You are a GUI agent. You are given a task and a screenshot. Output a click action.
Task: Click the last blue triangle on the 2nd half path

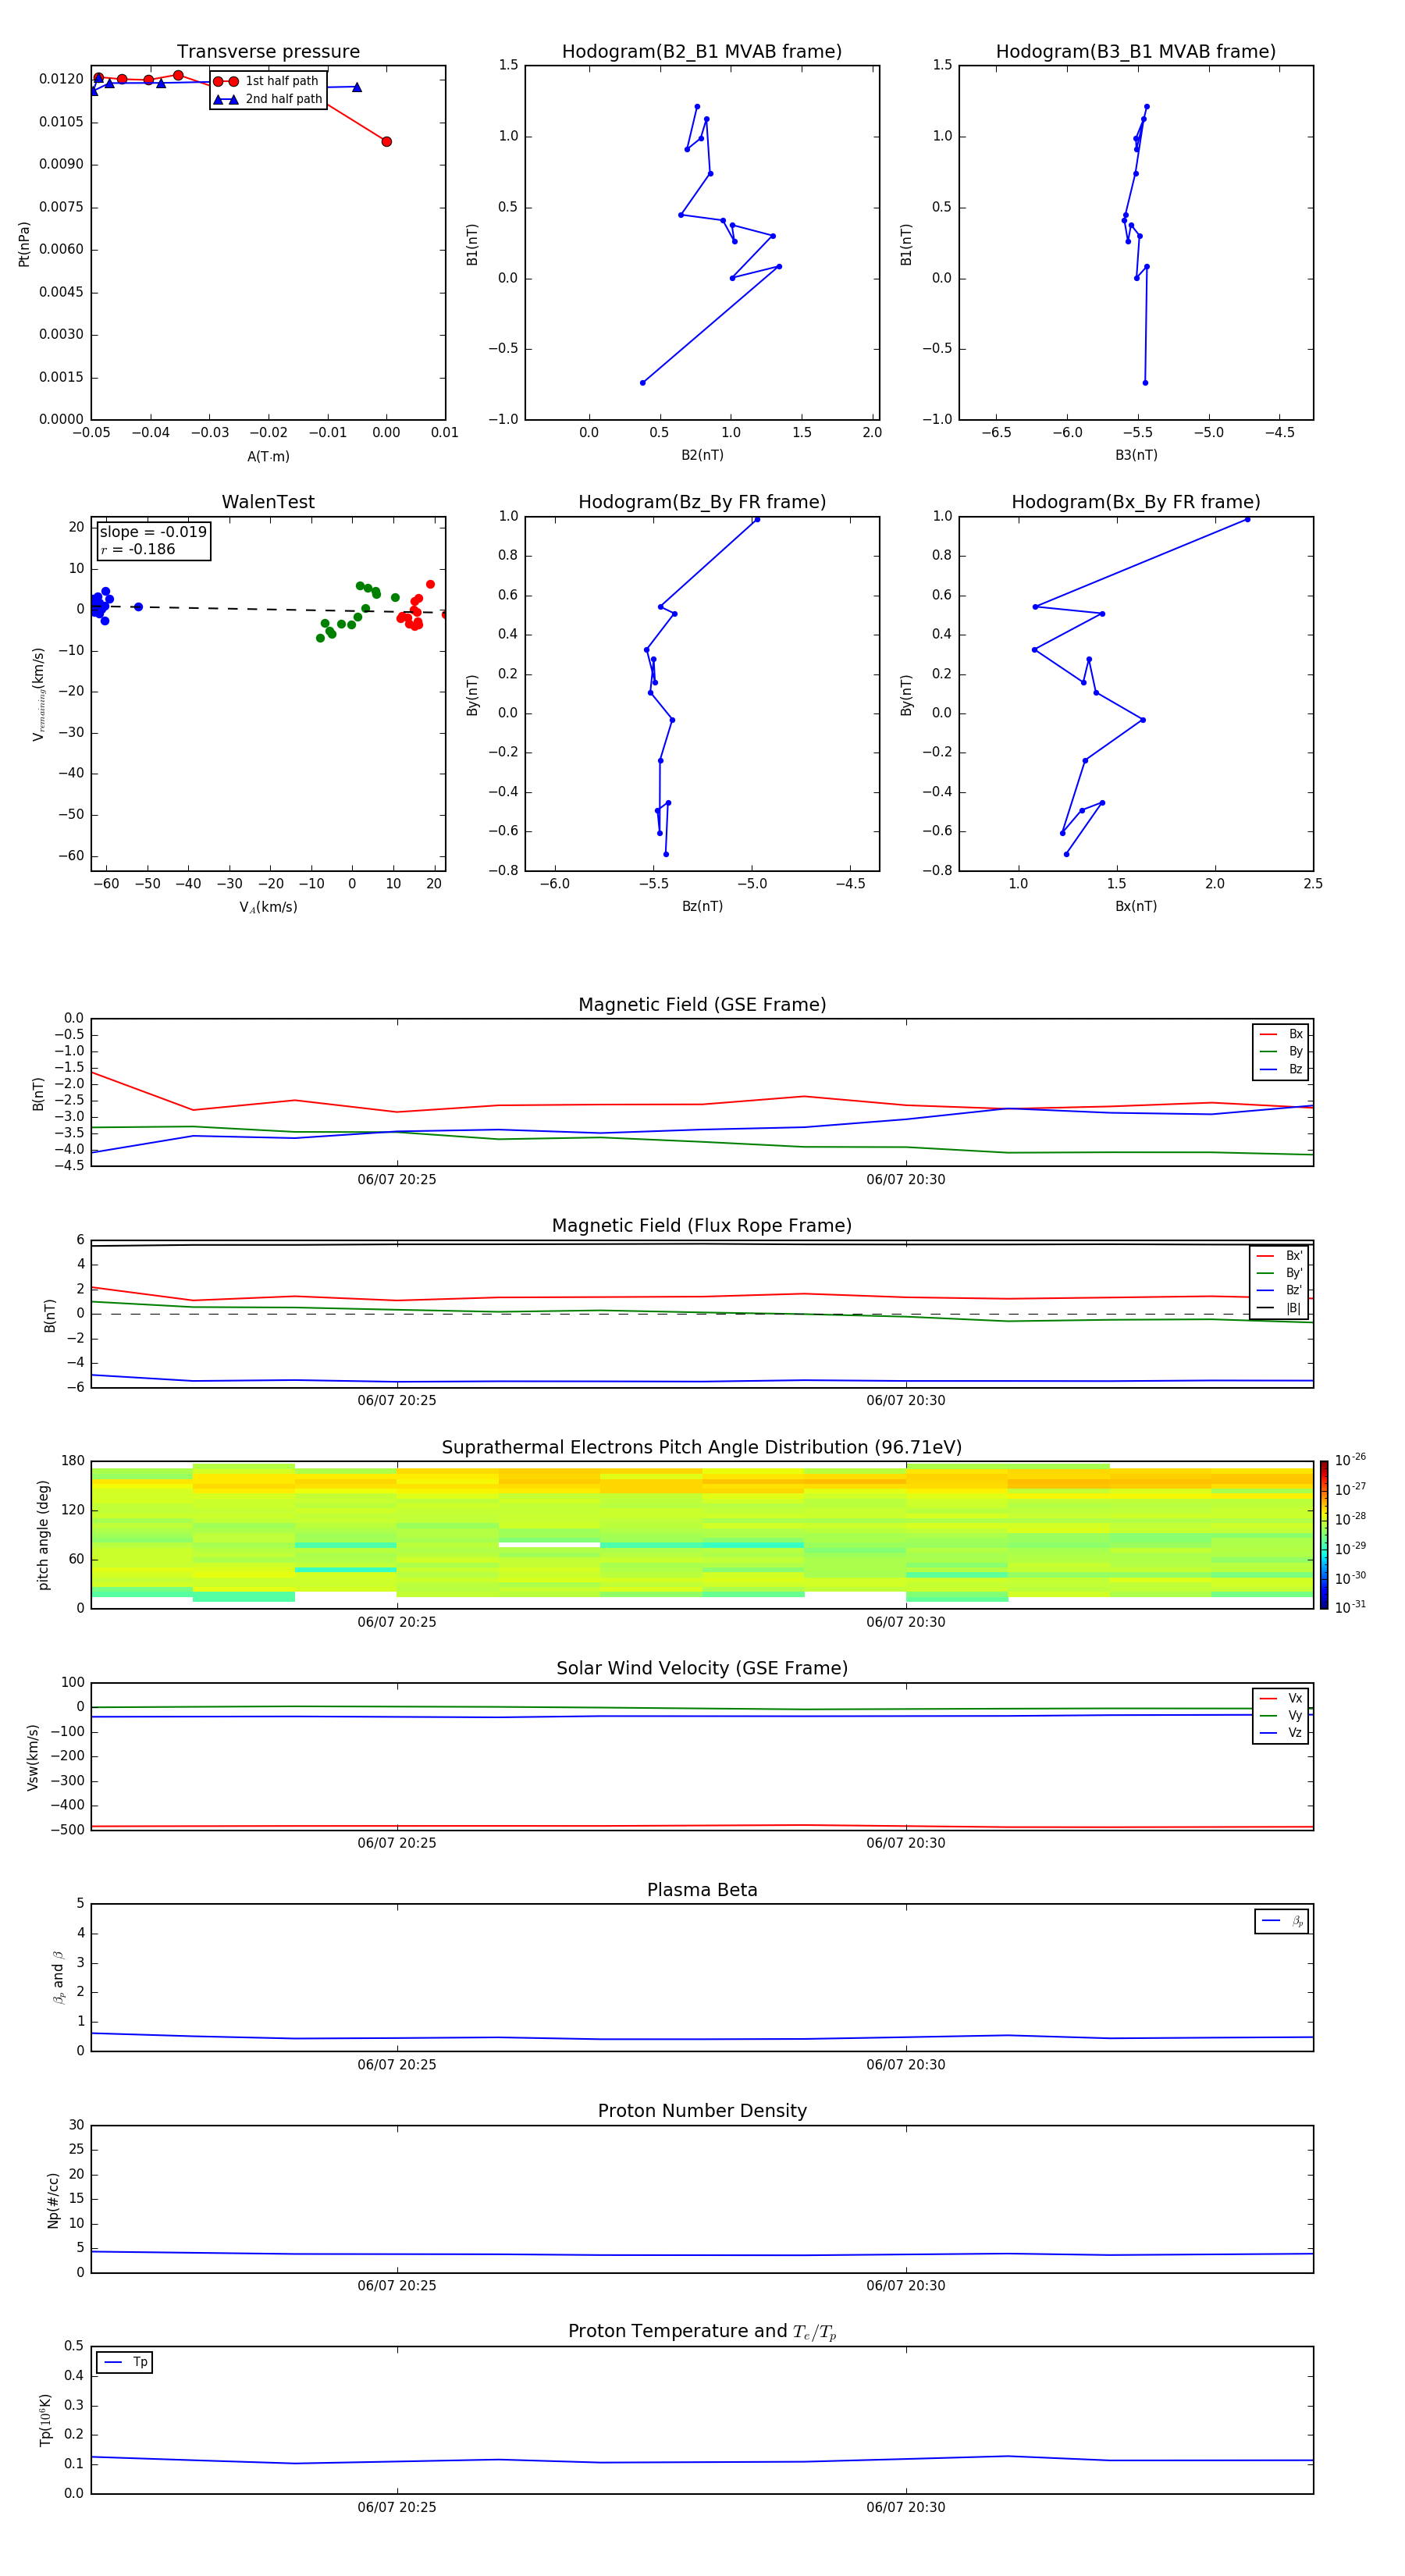coord(357,87)
